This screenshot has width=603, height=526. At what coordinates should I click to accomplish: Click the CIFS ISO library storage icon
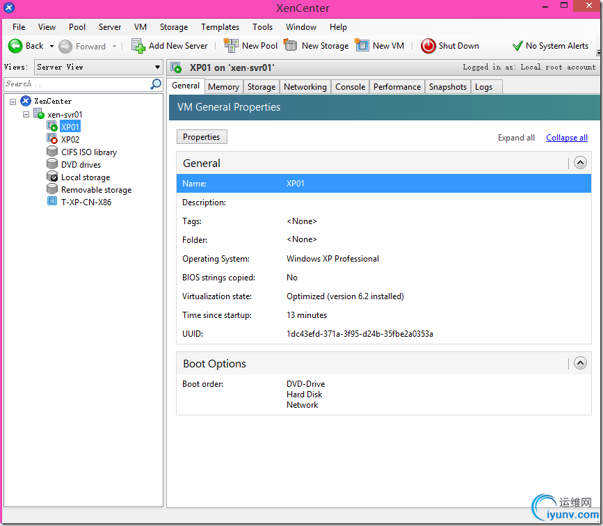click(52, 151)
